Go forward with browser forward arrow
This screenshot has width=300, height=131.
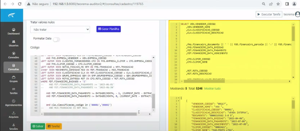(x=13, y=4)
